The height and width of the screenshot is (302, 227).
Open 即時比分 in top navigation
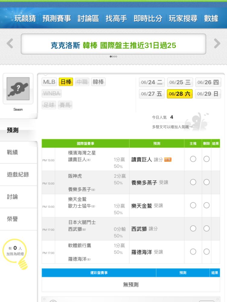point(148,18)
